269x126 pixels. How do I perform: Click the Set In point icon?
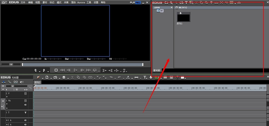[36, 70]
